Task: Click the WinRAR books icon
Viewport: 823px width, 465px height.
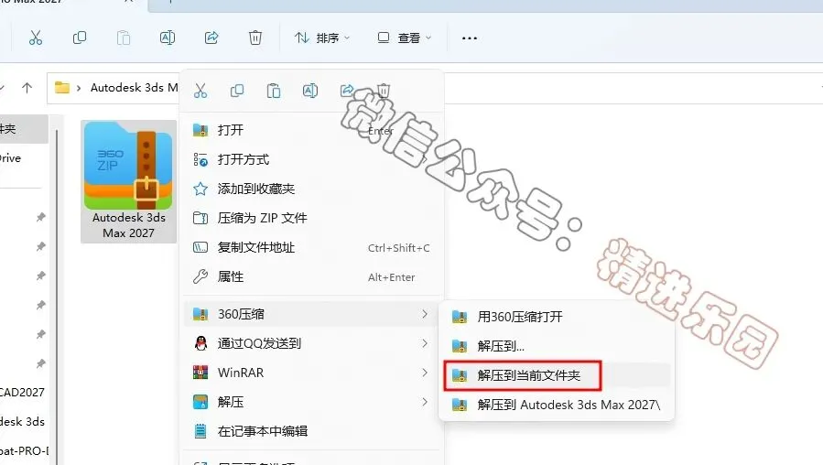Action: [x=200, y=373]
